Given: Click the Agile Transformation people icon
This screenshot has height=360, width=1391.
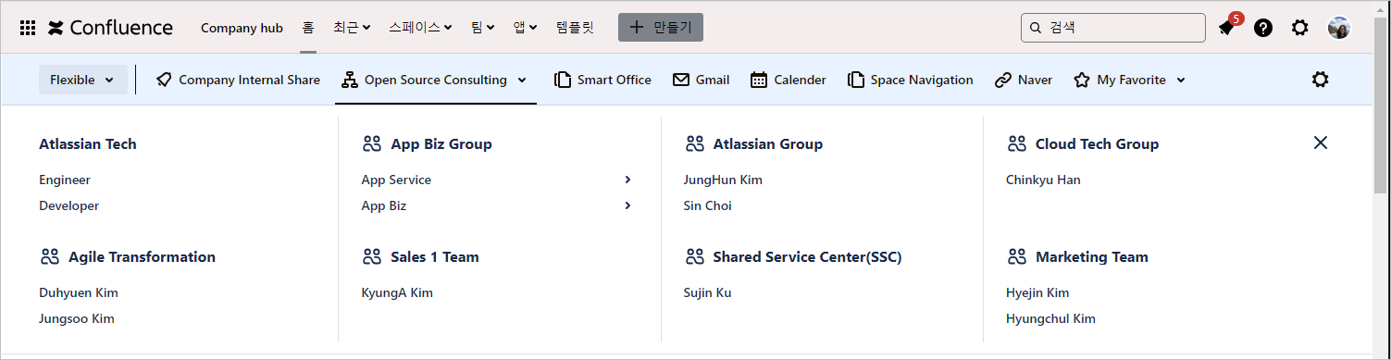Looking at the screenshot, I should (50, 256).
